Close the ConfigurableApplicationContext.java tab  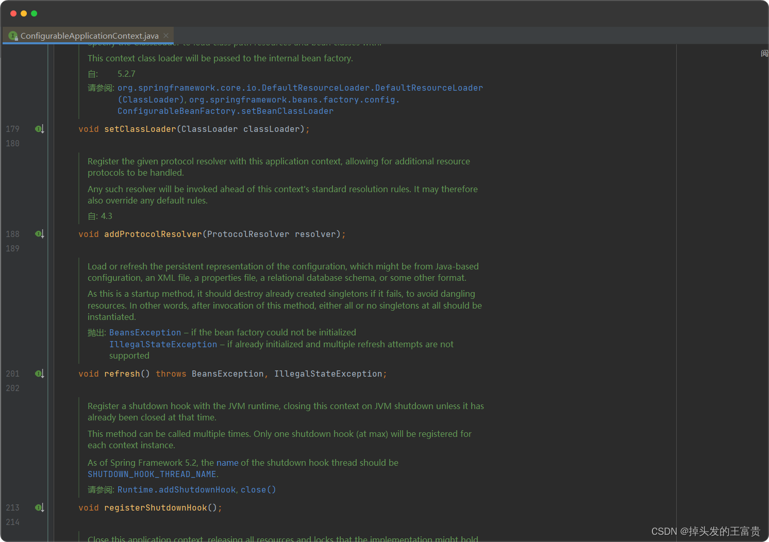[x=166, y=36]
